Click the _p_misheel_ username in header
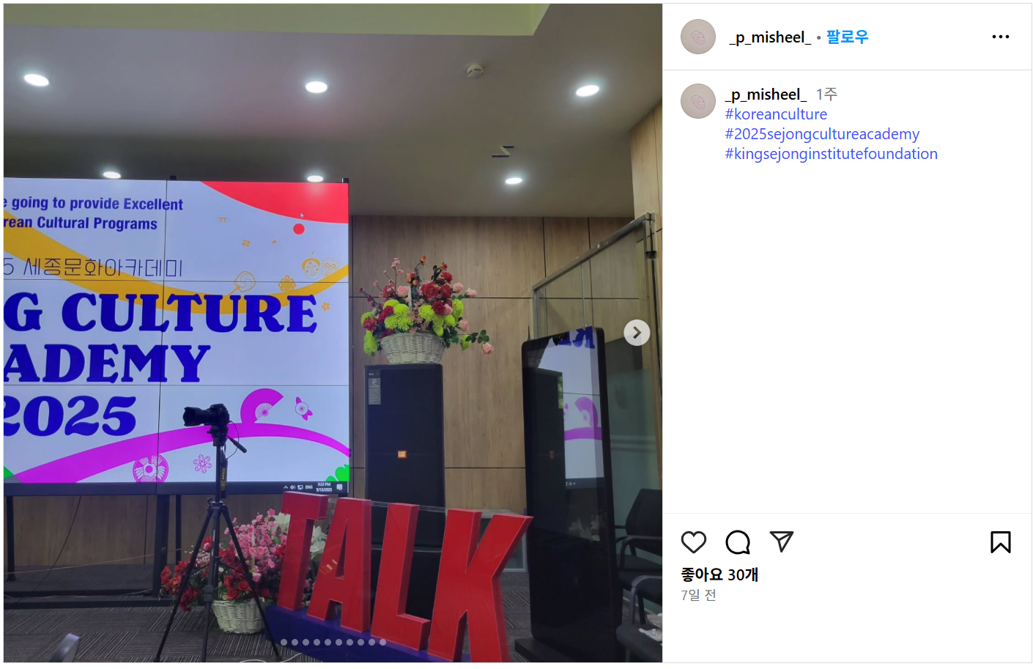The image size is (1033, 669). pyautogui.click(x=770, y=37)
